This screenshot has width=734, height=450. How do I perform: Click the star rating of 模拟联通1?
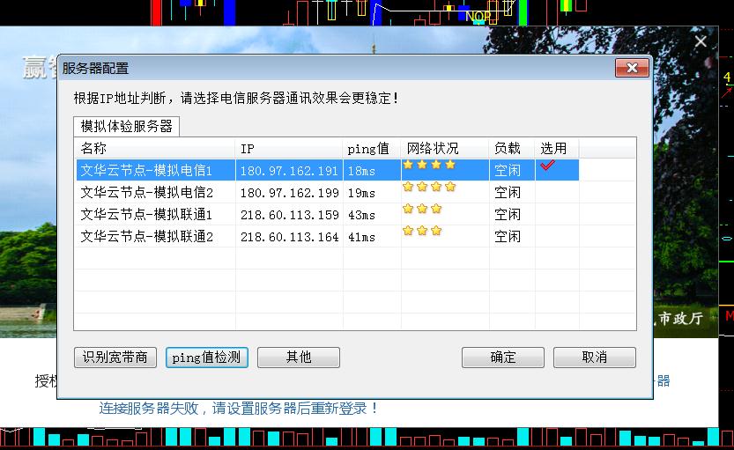coord(422,209)
